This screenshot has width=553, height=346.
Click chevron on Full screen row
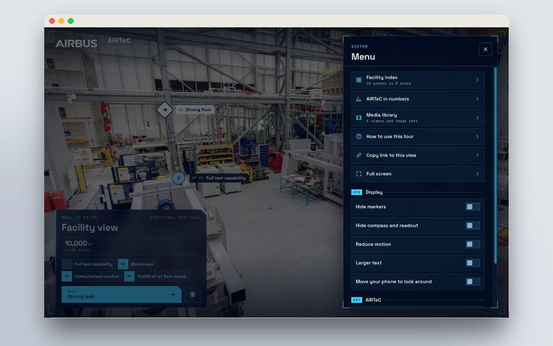tap(477, 174)
